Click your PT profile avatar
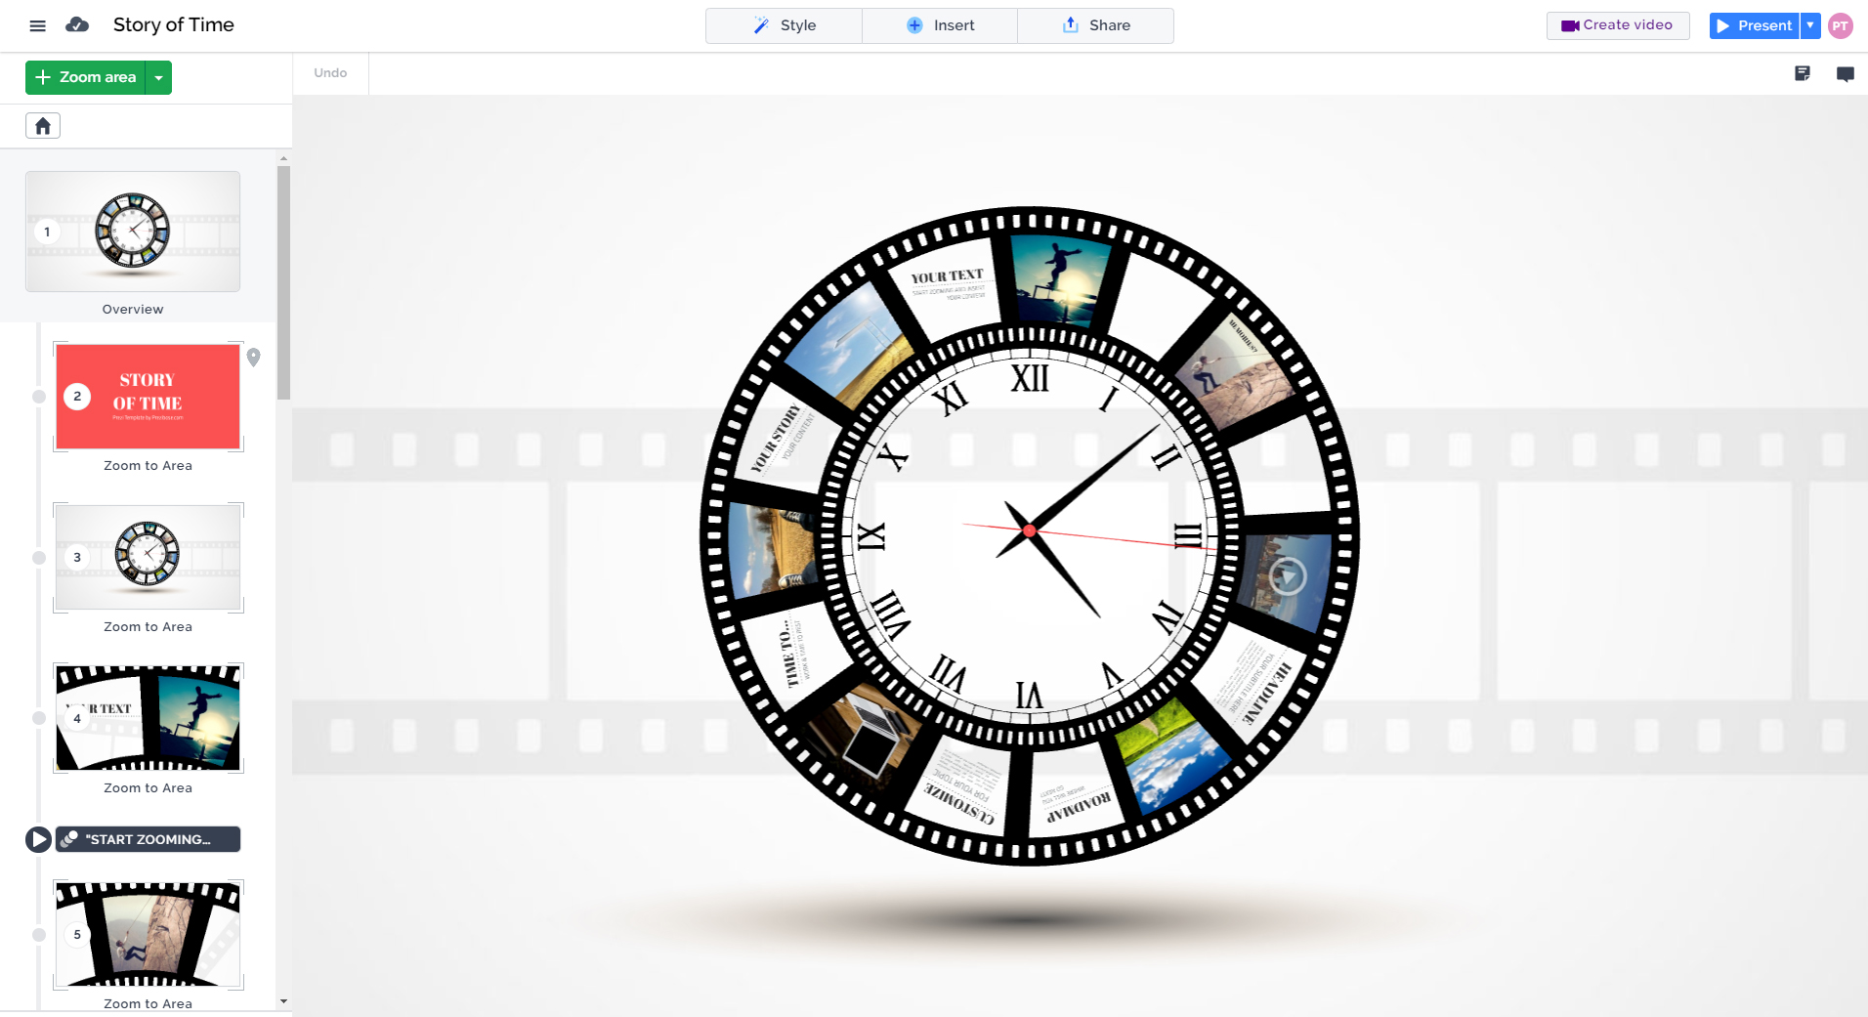Viewport: 1868px width, 1017px height. (x=1841, y=25)
